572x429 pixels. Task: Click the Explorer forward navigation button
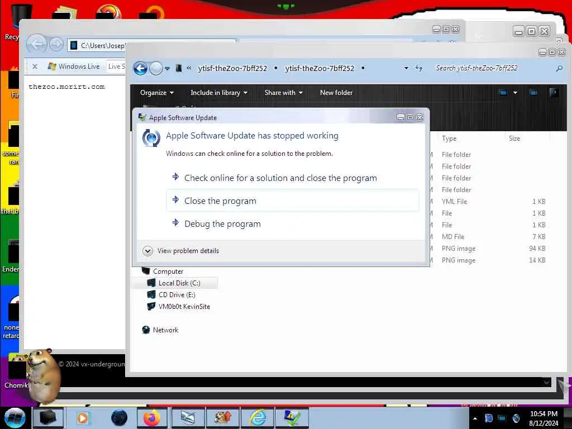pos(156,68)
